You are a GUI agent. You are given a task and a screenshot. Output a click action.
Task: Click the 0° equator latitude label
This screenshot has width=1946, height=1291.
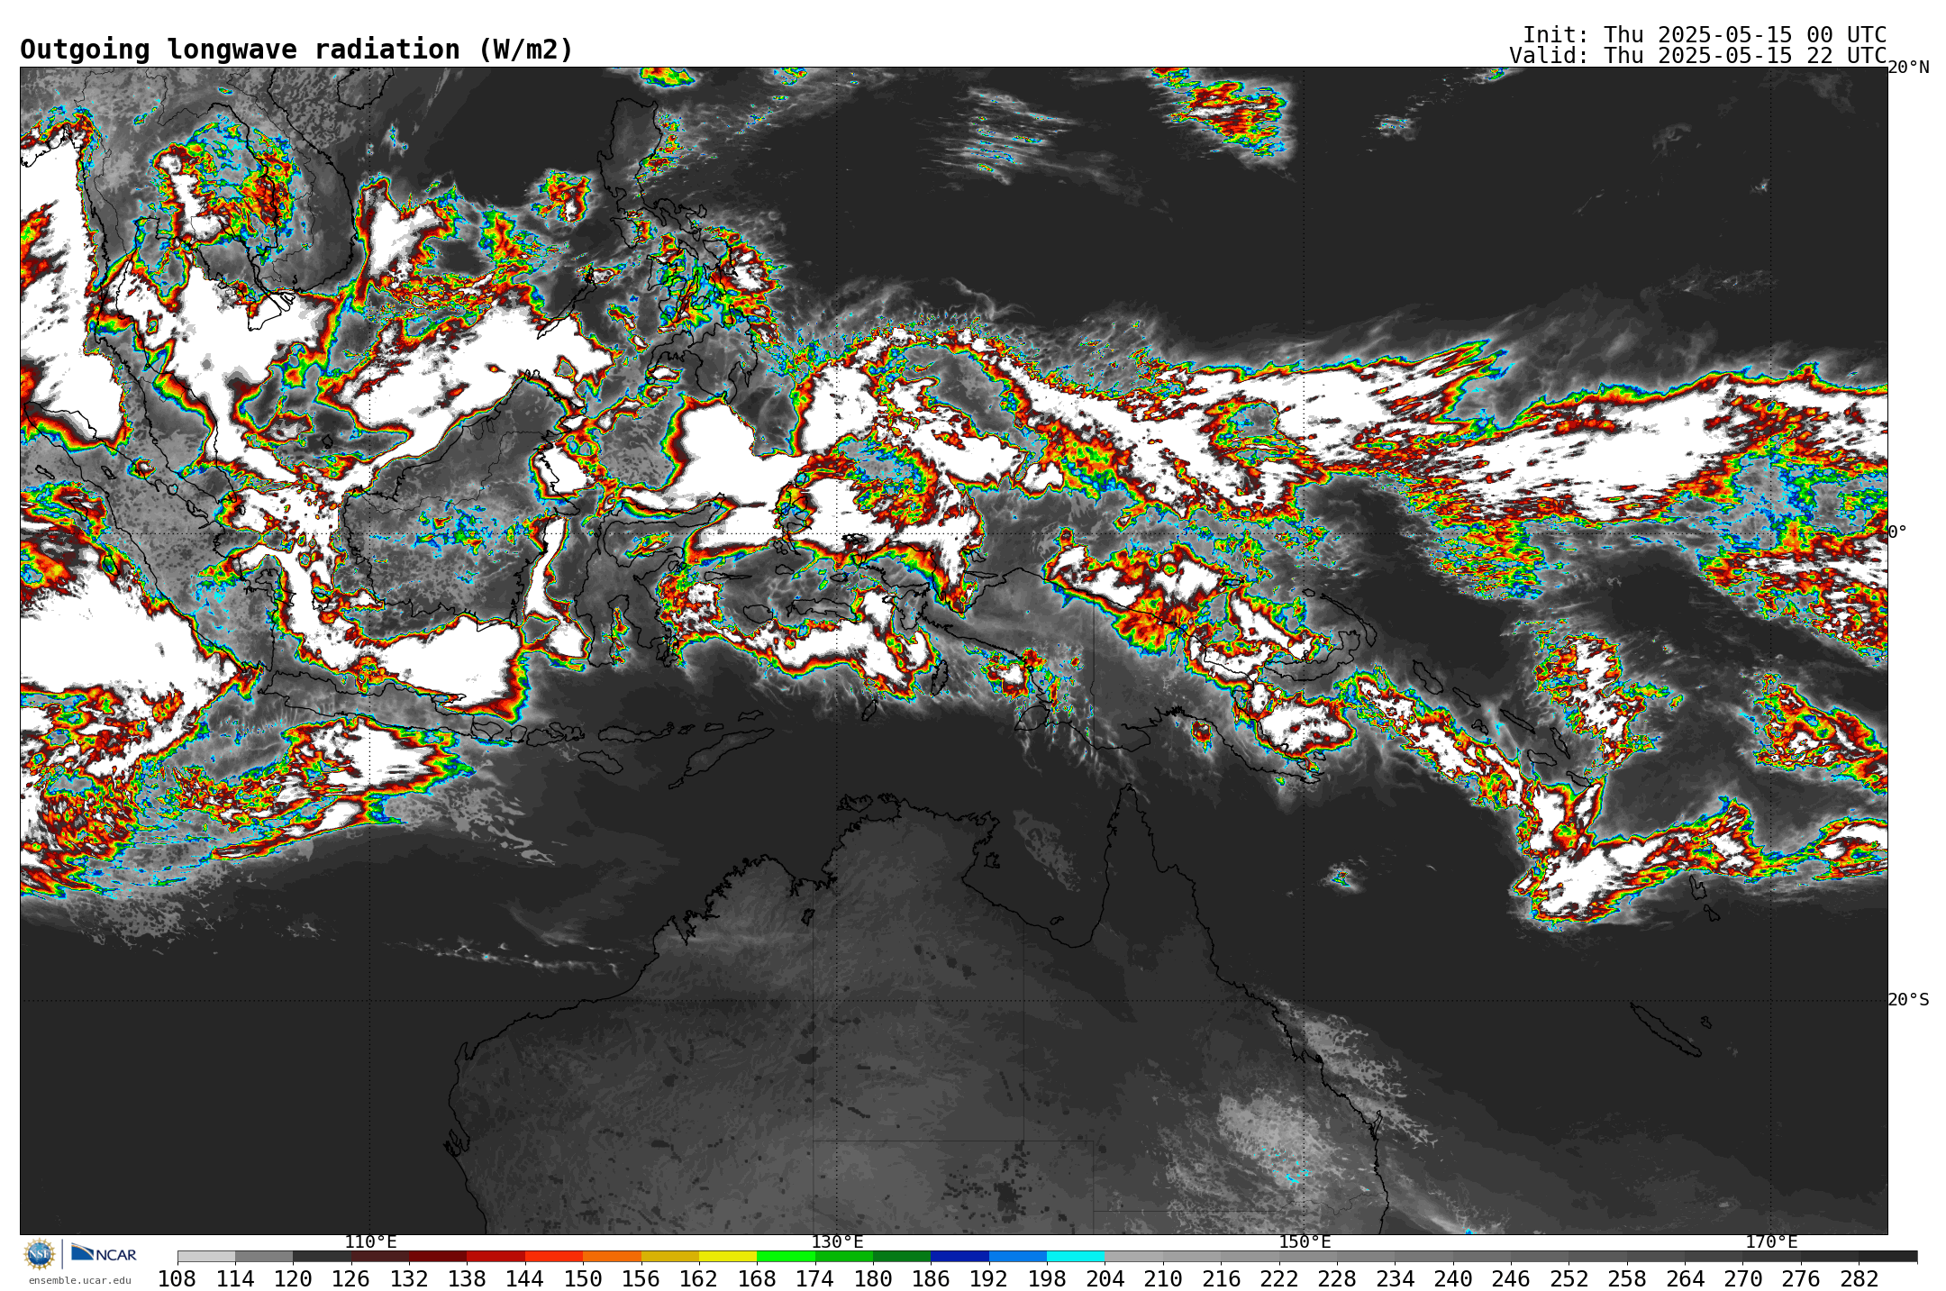1896,532
